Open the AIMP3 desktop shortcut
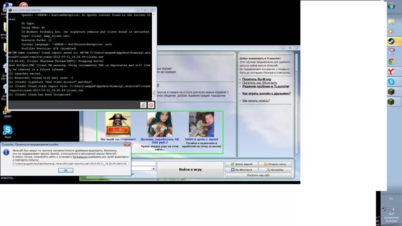The height and width of the screenshot is (226, 402). coord(8,111)
